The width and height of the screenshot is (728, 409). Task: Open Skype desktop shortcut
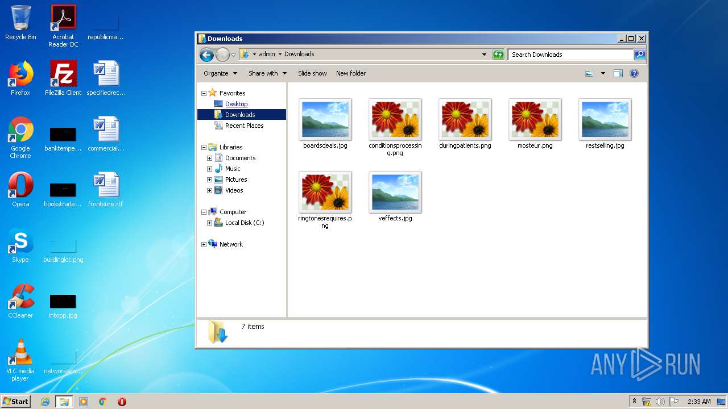pyautogui.click(x=20, y=245)
